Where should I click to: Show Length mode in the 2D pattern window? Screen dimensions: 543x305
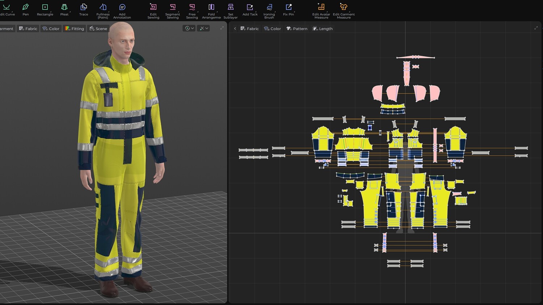click(x=323, y=29)
